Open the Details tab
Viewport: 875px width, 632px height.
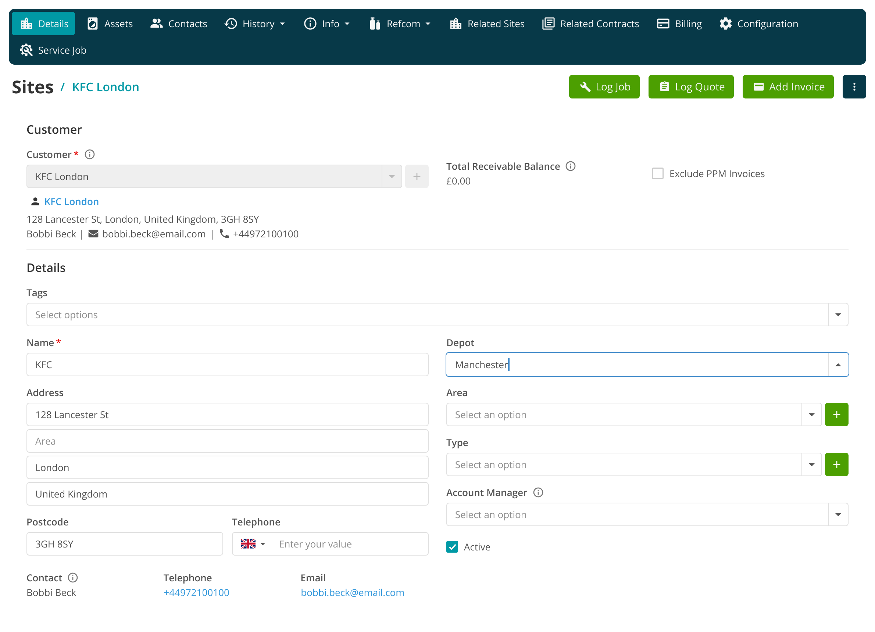pos(44,24)
